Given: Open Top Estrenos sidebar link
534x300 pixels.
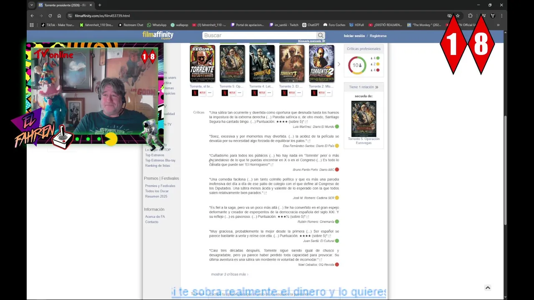Looking at the screenshot, I should 155,155.
